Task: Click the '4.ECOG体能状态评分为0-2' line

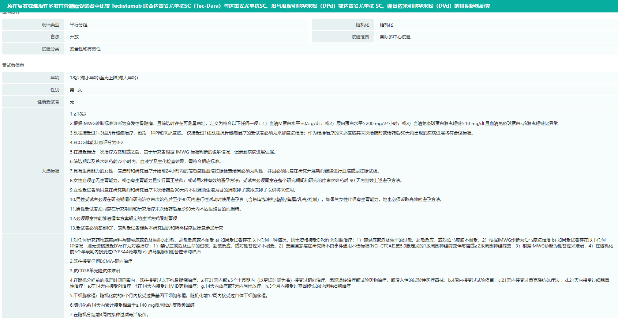Action: point(97,143)
